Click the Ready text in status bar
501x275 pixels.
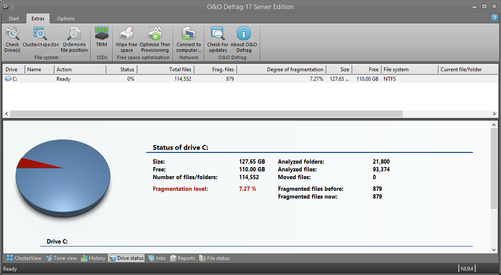[x=10, y=269]
